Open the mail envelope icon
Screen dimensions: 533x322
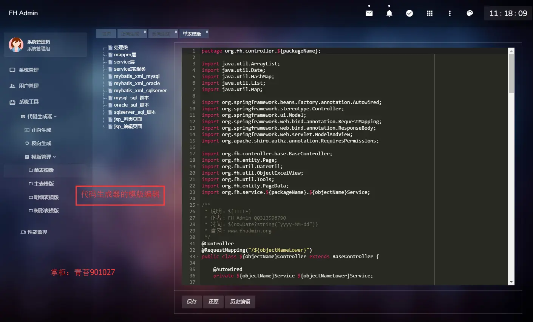[369, 13]
